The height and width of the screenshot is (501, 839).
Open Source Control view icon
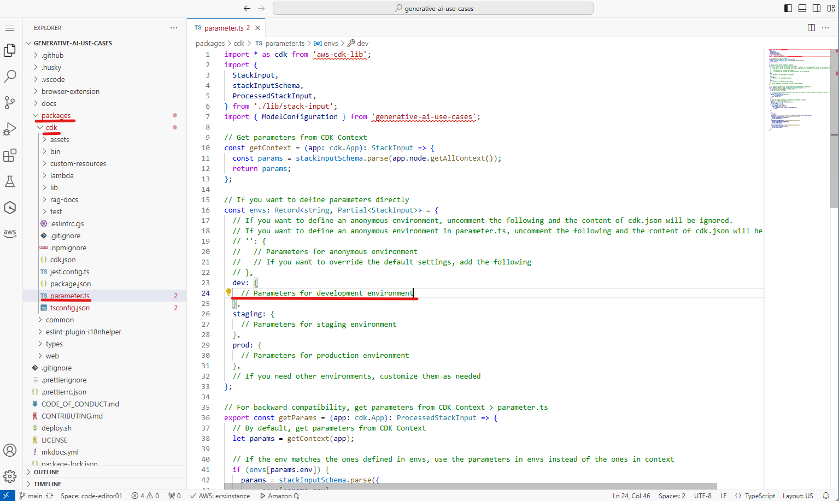[x=10, y=103]
